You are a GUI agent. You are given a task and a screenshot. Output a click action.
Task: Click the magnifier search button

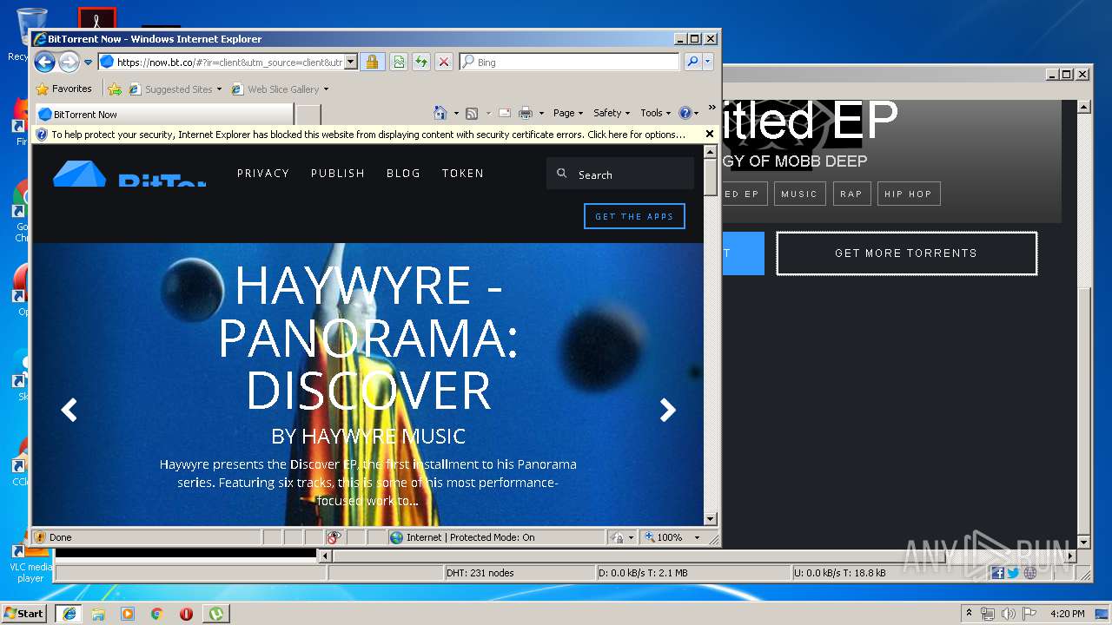pyautogui.click(x=692, y=62)
